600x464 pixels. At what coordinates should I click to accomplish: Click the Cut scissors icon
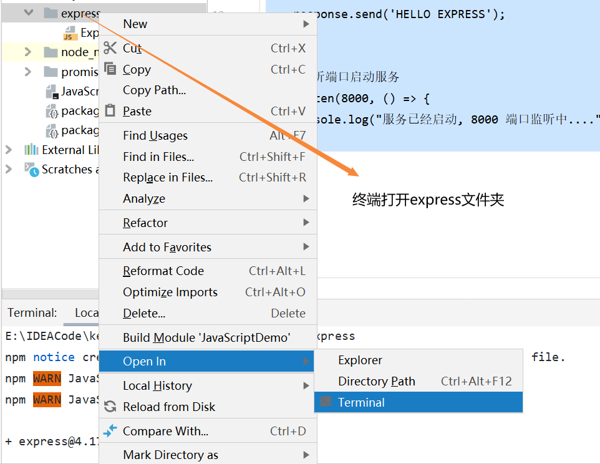pos(110,48)
